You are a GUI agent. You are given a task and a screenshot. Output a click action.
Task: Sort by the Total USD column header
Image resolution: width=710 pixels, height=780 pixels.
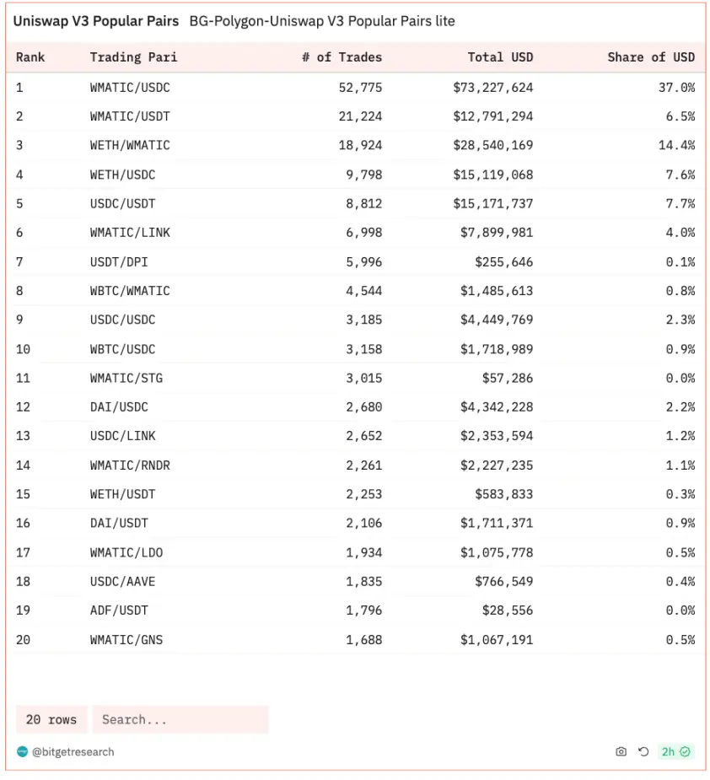(500, 57)
